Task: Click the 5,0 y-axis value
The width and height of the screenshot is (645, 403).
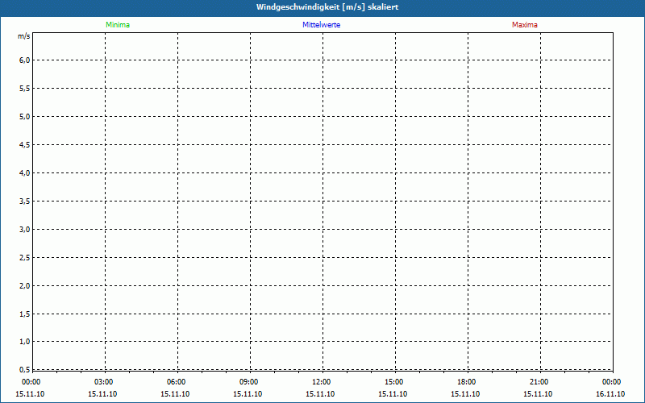Action: point(25,116)
